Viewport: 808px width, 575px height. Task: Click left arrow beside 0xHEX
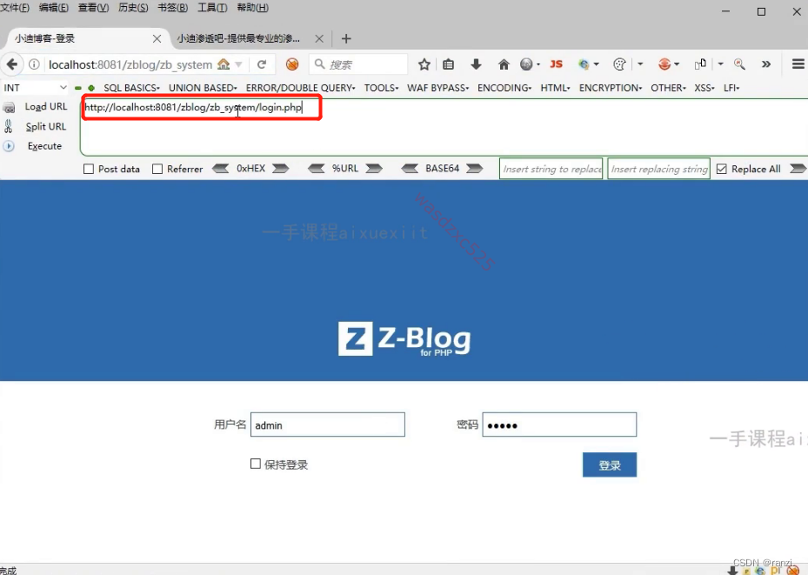click(x=221, y=169)
